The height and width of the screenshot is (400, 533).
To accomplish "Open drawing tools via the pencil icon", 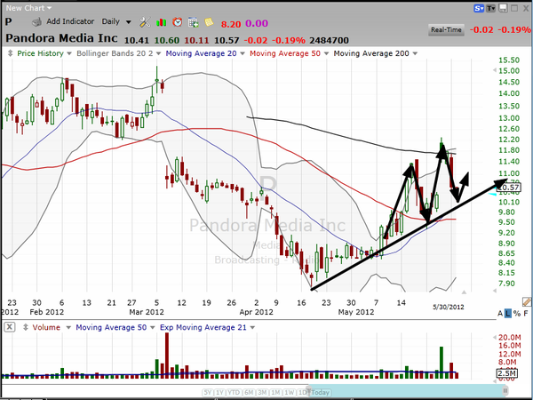I will point(527,301).
